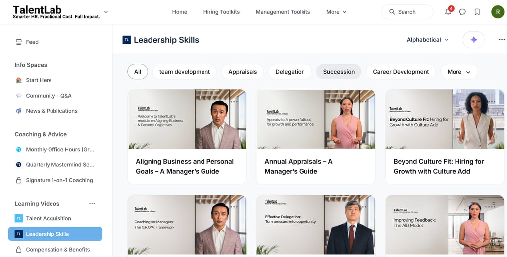
Task: Expand the More menu in top navigation
Action: click(336, 12)
